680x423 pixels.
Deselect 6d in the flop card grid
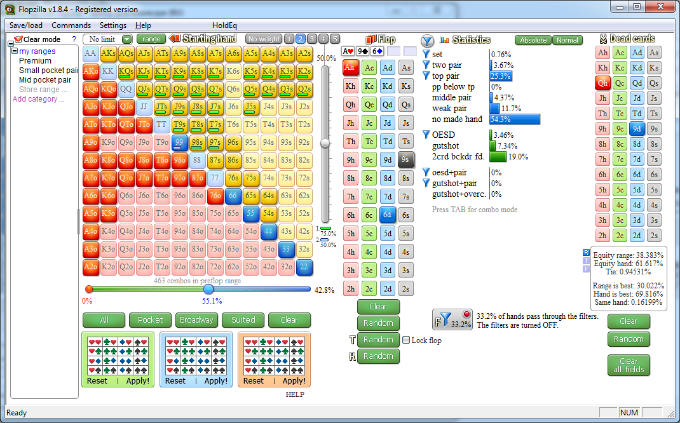(x=387, y=215)
